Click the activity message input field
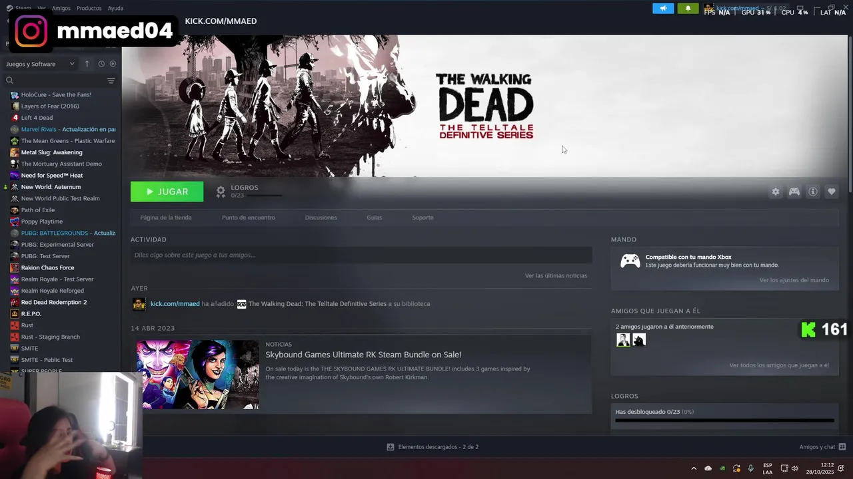 [x=361, y=255]
